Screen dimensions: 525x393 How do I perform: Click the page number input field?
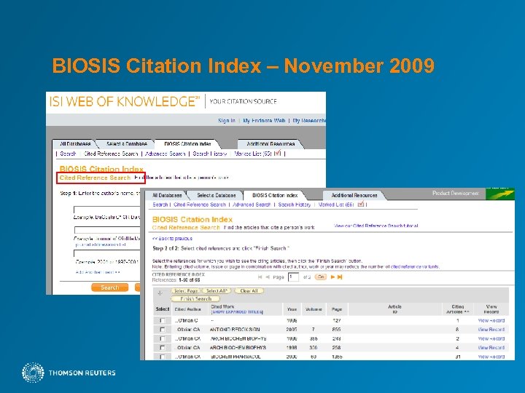pyautogui.click(x=293, y=277)
